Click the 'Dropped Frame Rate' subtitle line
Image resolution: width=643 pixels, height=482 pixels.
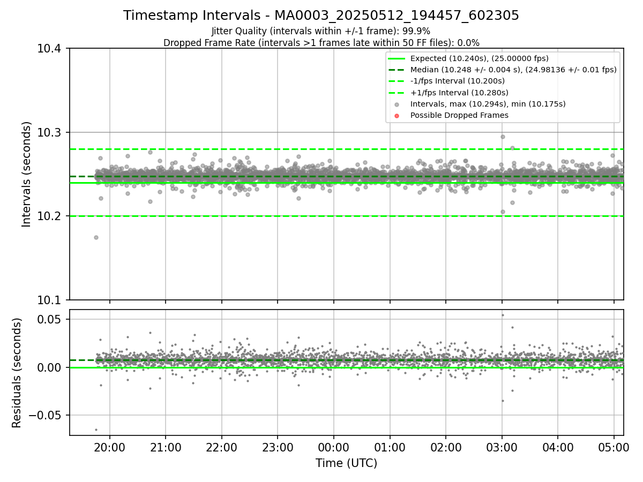pos(321,42)
